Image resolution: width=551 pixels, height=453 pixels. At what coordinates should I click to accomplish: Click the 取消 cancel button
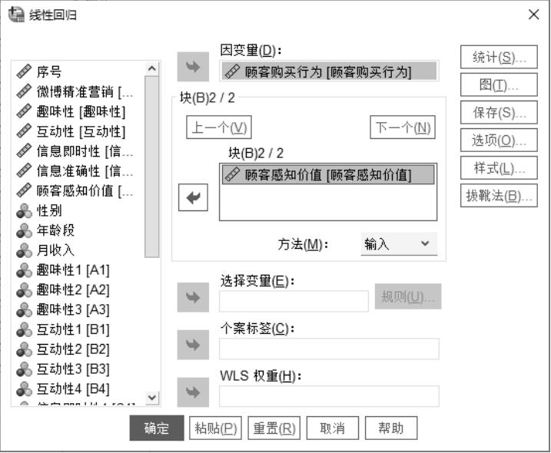[x=333, y=428]
